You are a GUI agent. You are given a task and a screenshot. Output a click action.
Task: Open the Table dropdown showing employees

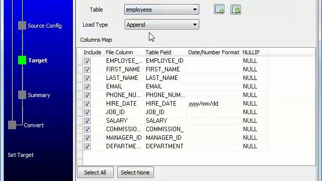point(162,10)
